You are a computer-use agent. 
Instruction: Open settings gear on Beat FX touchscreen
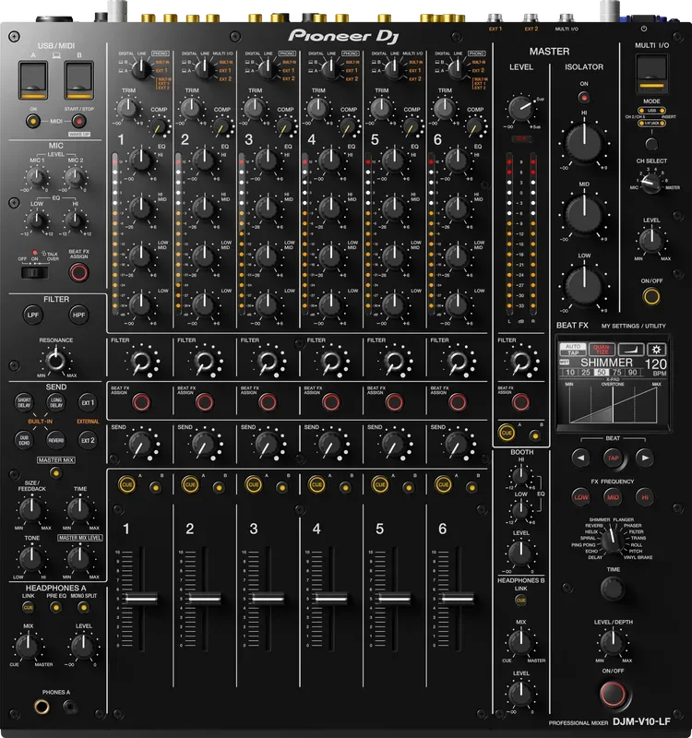656,350
